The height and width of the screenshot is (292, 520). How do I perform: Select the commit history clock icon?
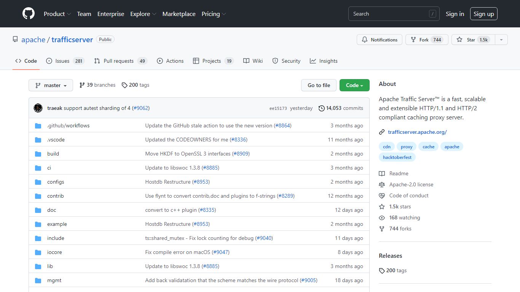coord(322,108)
